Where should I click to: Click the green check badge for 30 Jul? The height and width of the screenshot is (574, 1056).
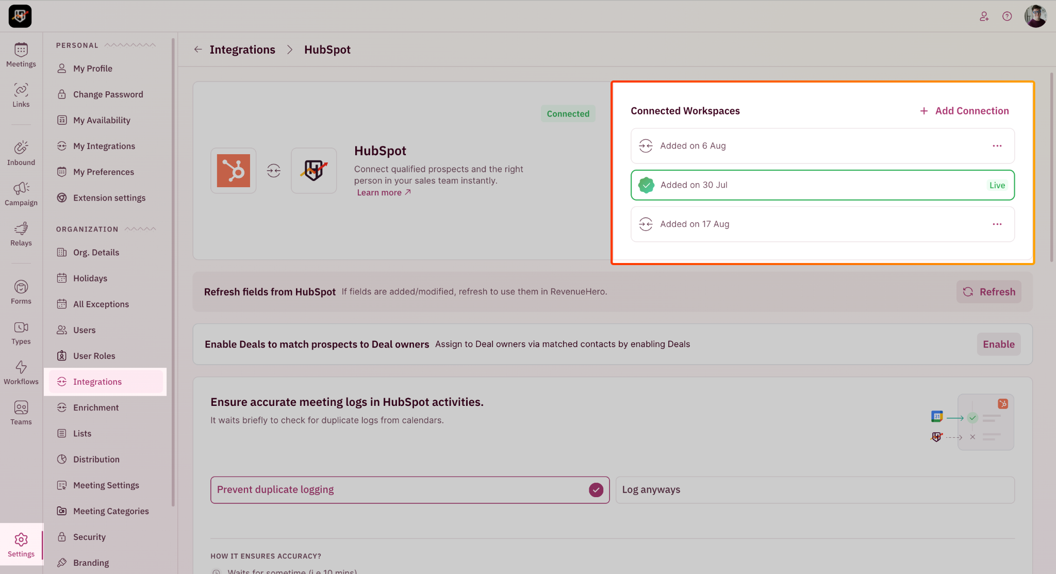(x=646, y=185)
